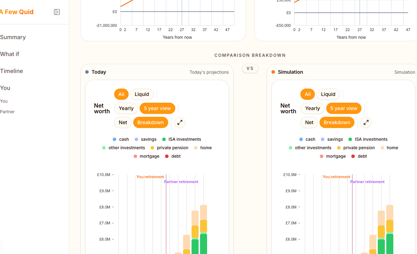Expand the You section in sidebar
The width and height of the screenshot is (417, 254).
click(x=5, y=88)
